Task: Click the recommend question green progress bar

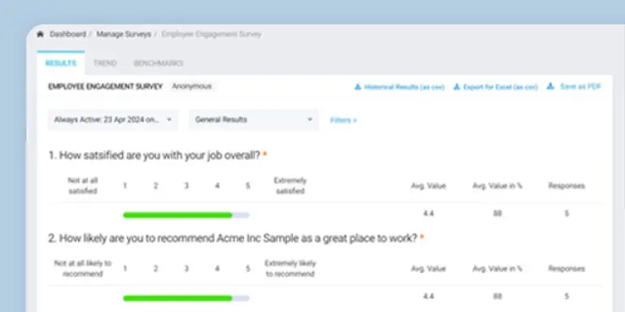Action: (177, 298)
